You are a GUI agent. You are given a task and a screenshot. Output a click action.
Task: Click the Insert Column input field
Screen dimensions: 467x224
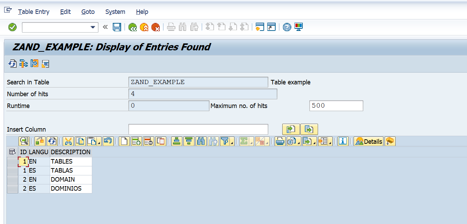pos(198,129)
